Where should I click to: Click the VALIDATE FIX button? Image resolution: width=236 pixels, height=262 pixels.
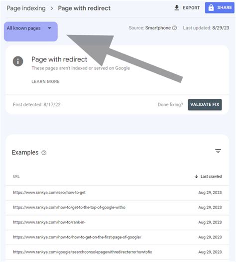point(205,105)
